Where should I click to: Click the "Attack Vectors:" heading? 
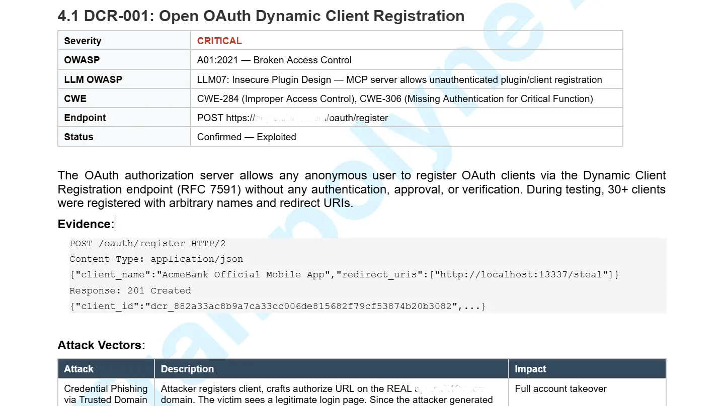click(x=101, y=345)
